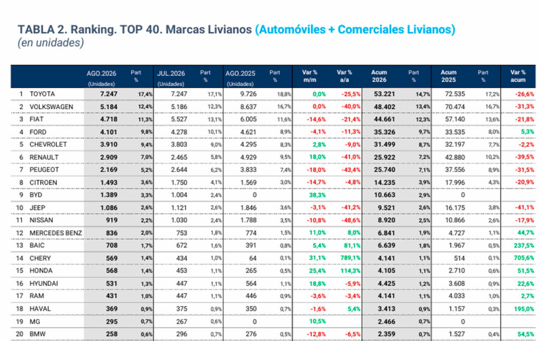Click Volkswagen's Acum 2026 value 48.402
This screenshot has height=341, width=540.
(x=384, y=107)
